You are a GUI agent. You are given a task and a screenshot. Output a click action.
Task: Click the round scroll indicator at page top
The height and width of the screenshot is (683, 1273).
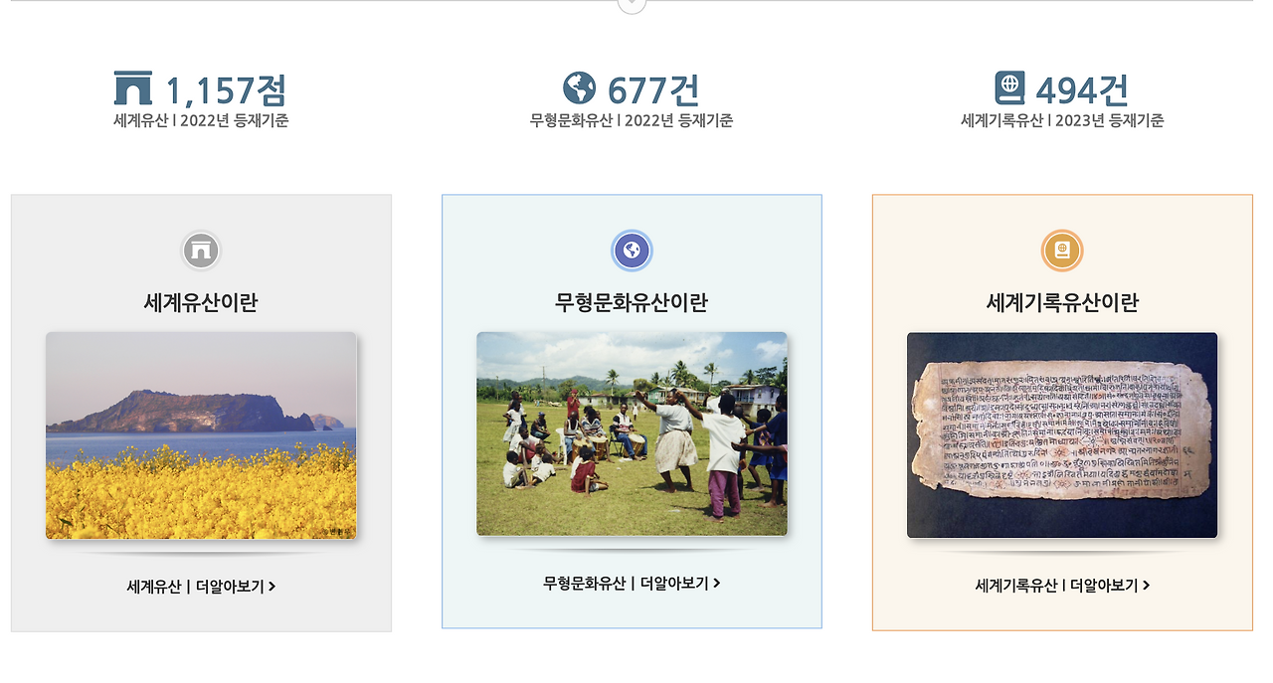pos(632,4)
